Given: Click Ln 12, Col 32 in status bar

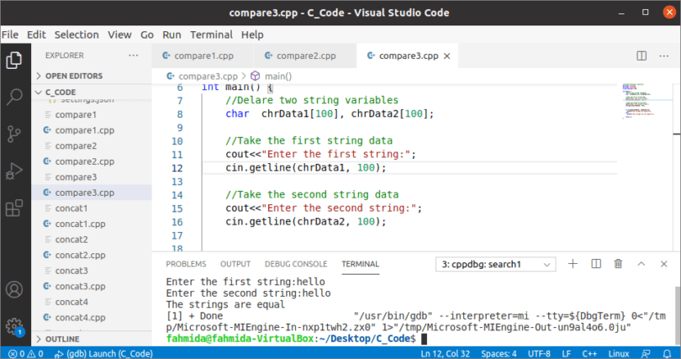Looking at the screenshot, I should tap(445, 354).
